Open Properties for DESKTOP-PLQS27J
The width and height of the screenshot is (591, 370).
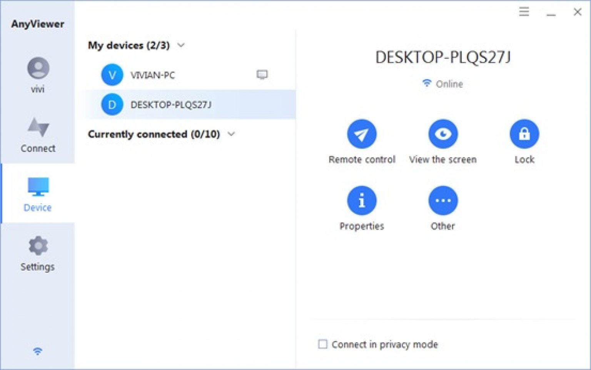pyautogui.click(x=361, y=200)
